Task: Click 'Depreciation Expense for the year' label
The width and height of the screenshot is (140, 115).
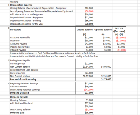Action: pyautogui.click(x=27, y=24)
